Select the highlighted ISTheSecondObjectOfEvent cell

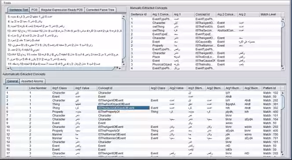[123, 108]
